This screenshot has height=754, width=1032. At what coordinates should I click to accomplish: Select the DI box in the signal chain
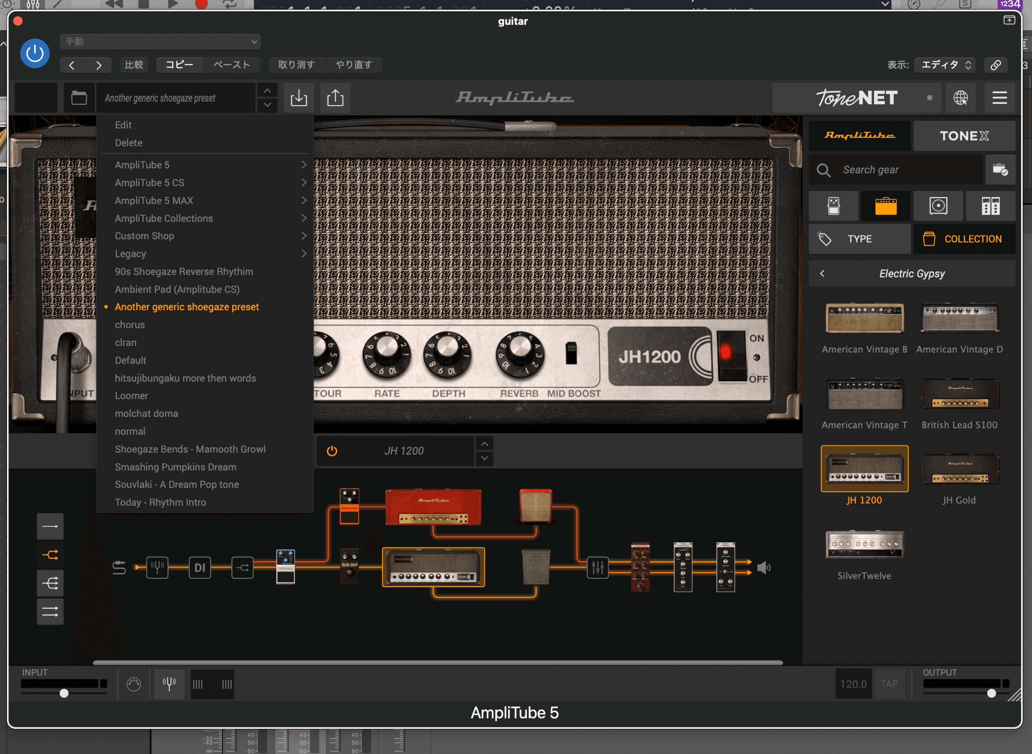[x=200, y=568]
